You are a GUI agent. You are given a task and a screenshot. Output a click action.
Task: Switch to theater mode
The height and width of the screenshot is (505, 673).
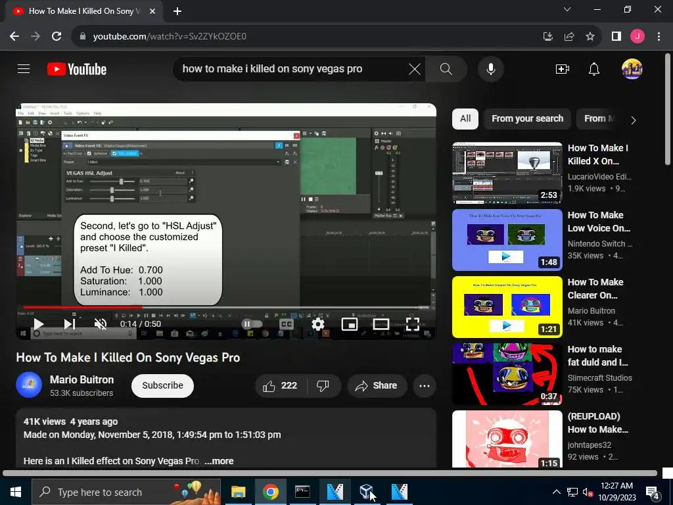point(381,324)
